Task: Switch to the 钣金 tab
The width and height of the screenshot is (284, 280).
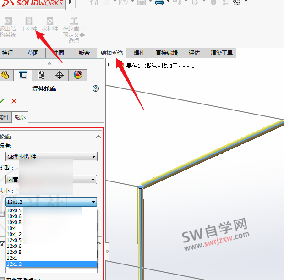Action: pos(84,53)
